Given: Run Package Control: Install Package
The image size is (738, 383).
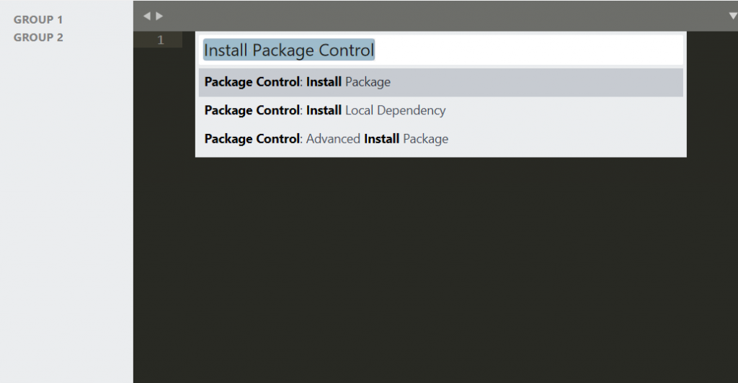Looking at the screenshot, I should [x=297, y=82].
